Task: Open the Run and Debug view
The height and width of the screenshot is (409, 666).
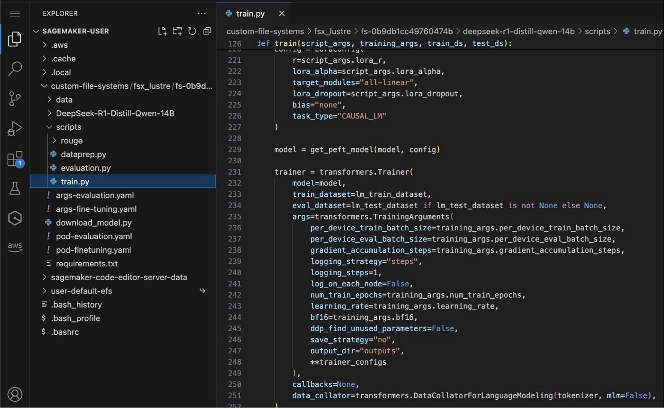Action: [x=15, y=128]
